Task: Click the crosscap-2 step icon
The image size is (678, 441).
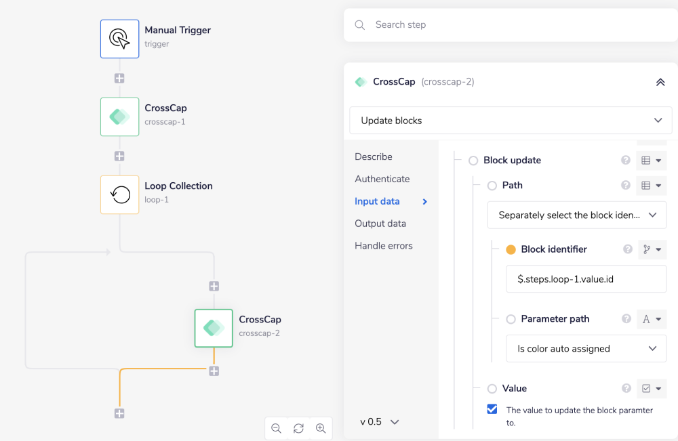Action: (214, 329)
